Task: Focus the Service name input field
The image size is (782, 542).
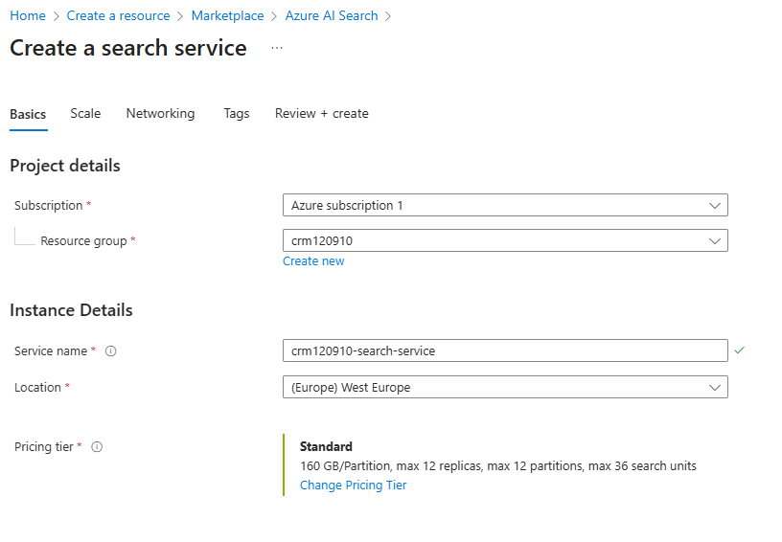Action: pos(505,350)
